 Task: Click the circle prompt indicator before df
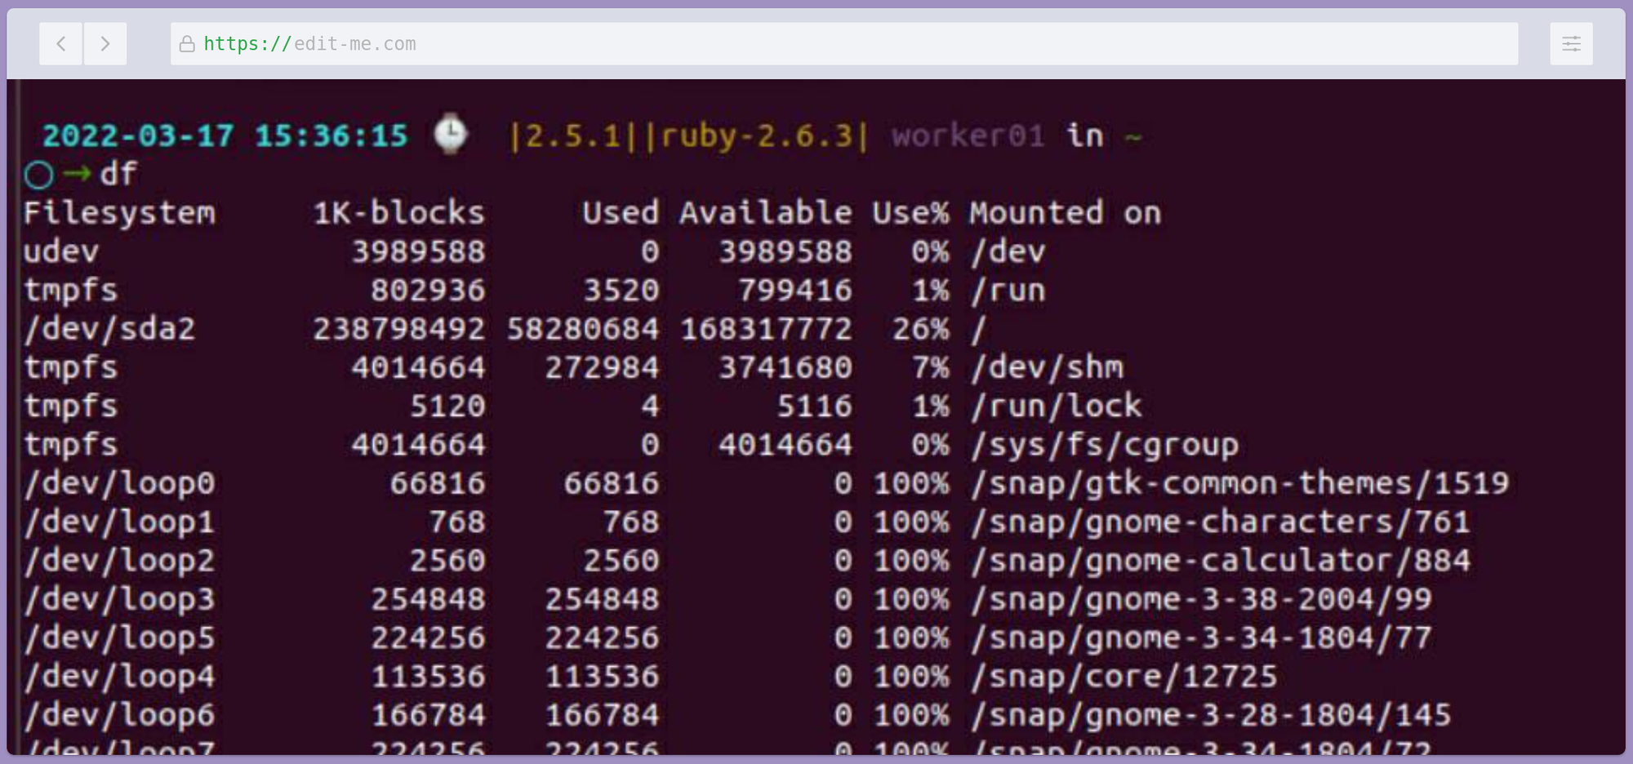(x=39, y=175)
